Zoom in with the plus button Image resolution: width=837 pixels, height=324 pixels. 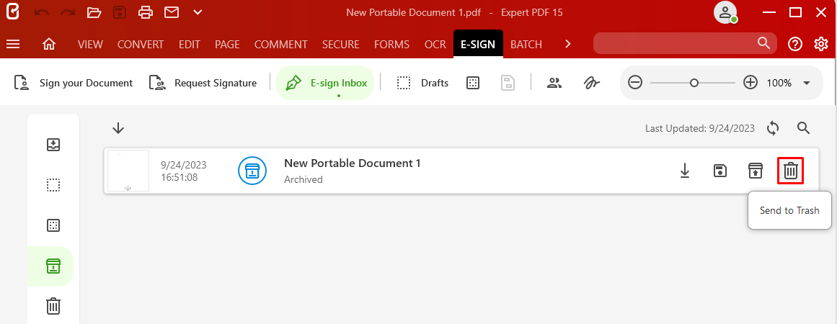coord(750,83)
